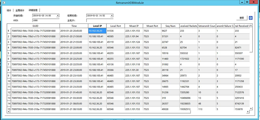260x120 pixels.
Task: Click the Seq Num cell 51236
Action: [170, 92]
